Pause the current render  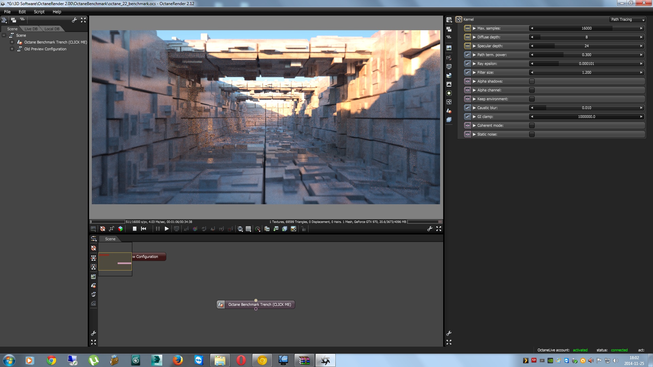[157, 229]
